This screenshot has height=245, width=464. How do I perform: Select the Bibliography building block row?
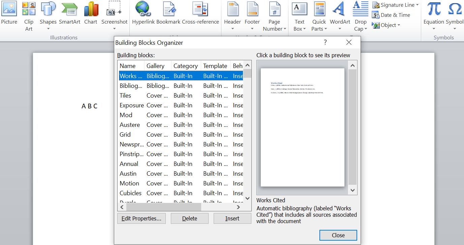point(181,86)
